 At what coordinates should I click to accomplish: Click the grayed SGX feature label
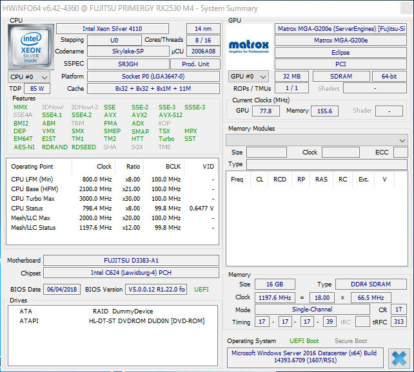point(137,147)
